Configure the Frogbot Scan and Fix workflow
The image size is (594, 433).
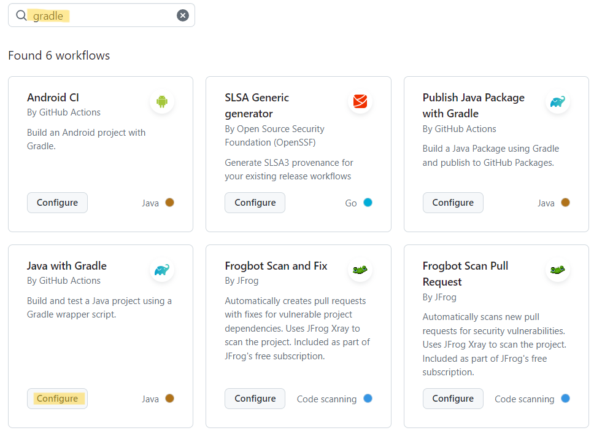(255, 399)
